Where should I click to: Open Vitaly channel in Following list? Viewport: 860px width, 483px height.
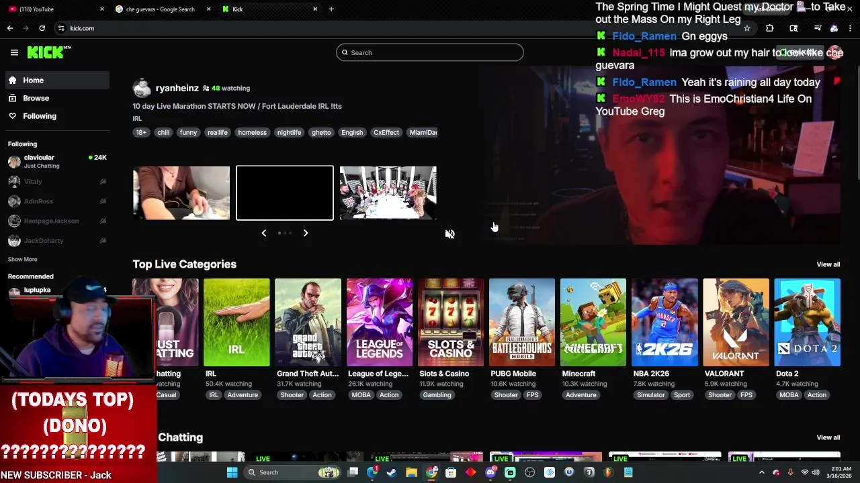point(57,181)
